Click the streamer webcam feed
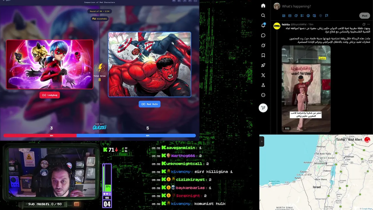373x210 pixels. [x=52, y=172]
